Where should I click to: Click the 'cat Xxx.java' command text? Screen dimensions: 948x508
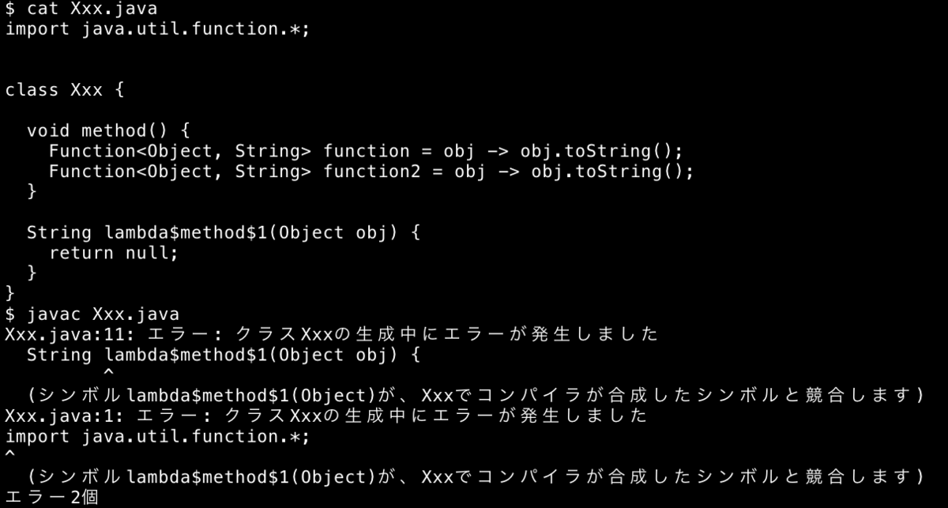(92, 9)
